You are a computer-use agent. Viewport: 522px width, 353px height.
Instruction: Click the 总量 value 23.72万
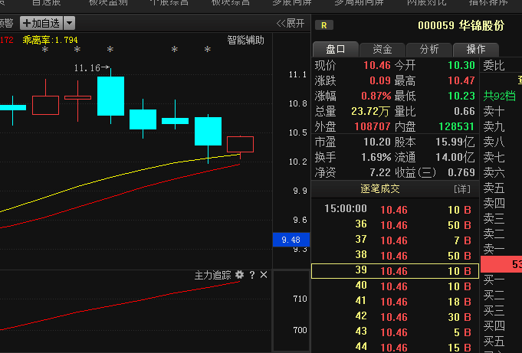[370, 111]
